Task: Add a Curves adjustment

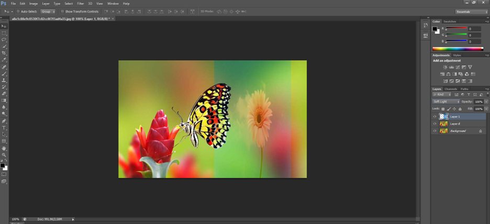Action: click(458, 67)
